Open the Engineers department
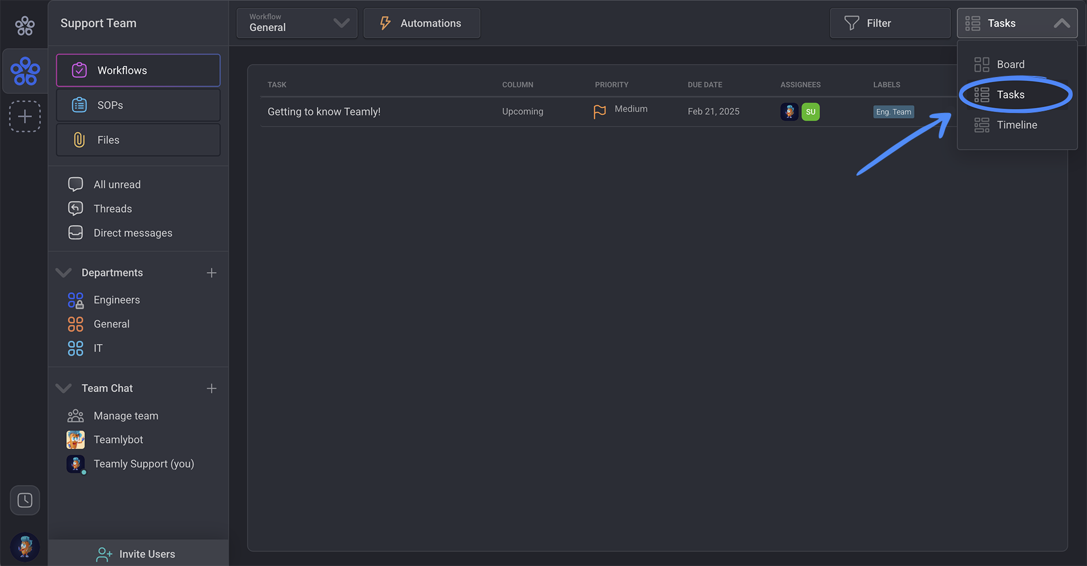This screenshot has height=566, width=1087. pos(116,300)
